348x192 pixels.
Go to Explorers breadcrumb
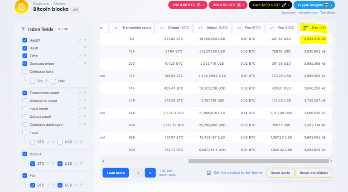(41, 4)
